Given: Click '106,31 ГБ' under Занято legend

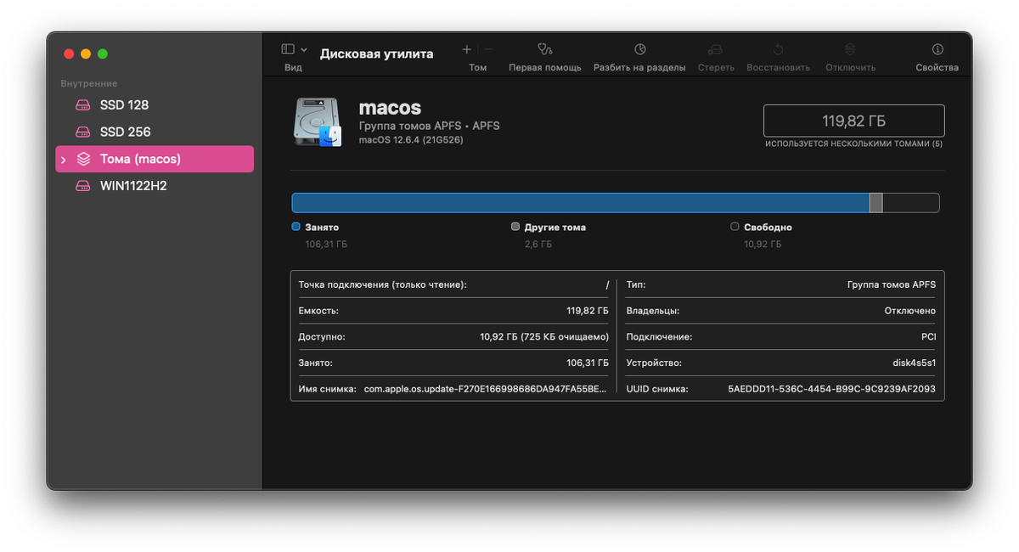Looking at the screenshot, I should [x=326, y=245].
